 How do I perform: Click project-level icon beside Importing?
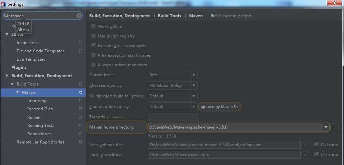81,101
